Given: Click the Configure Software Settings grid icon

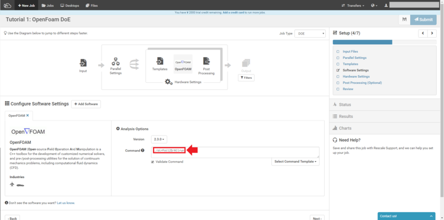Looking at the screenshot, I should (7, 103).
